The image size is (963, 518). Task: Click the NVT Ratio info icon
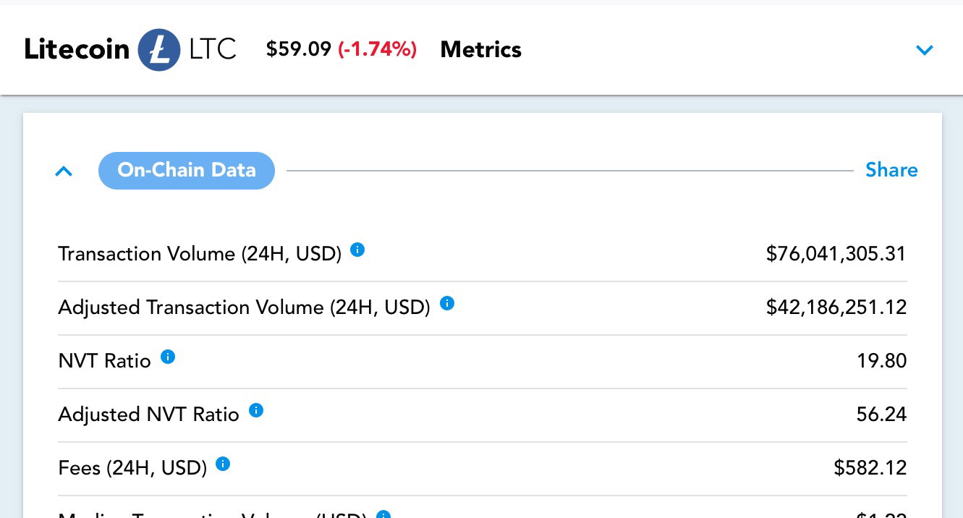tap(168, 357)
